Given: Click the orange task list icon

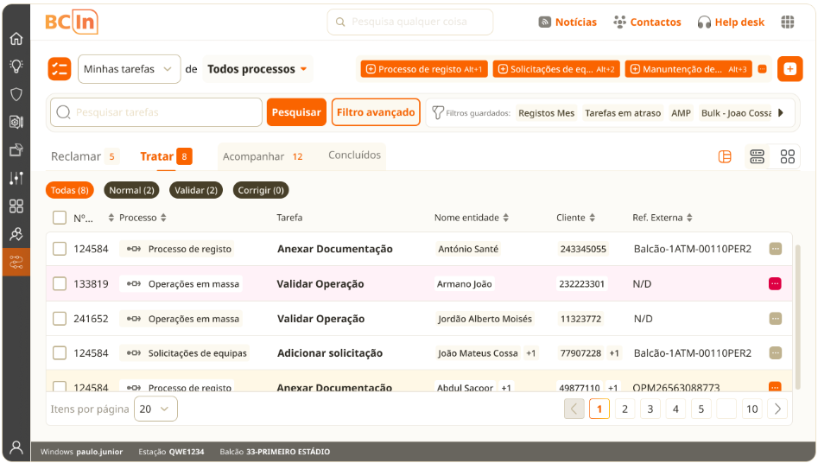Looking at the screenshot, I should click(60, 69).
